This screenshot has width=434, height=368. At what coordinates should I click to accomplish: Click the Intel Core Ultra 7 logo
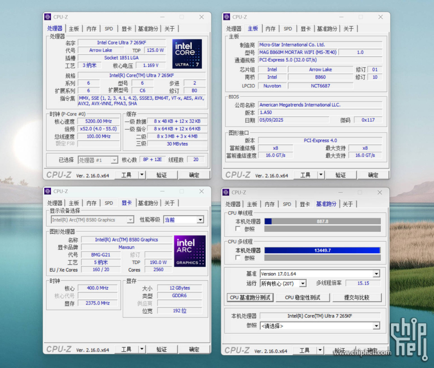[x=187, y=54]
